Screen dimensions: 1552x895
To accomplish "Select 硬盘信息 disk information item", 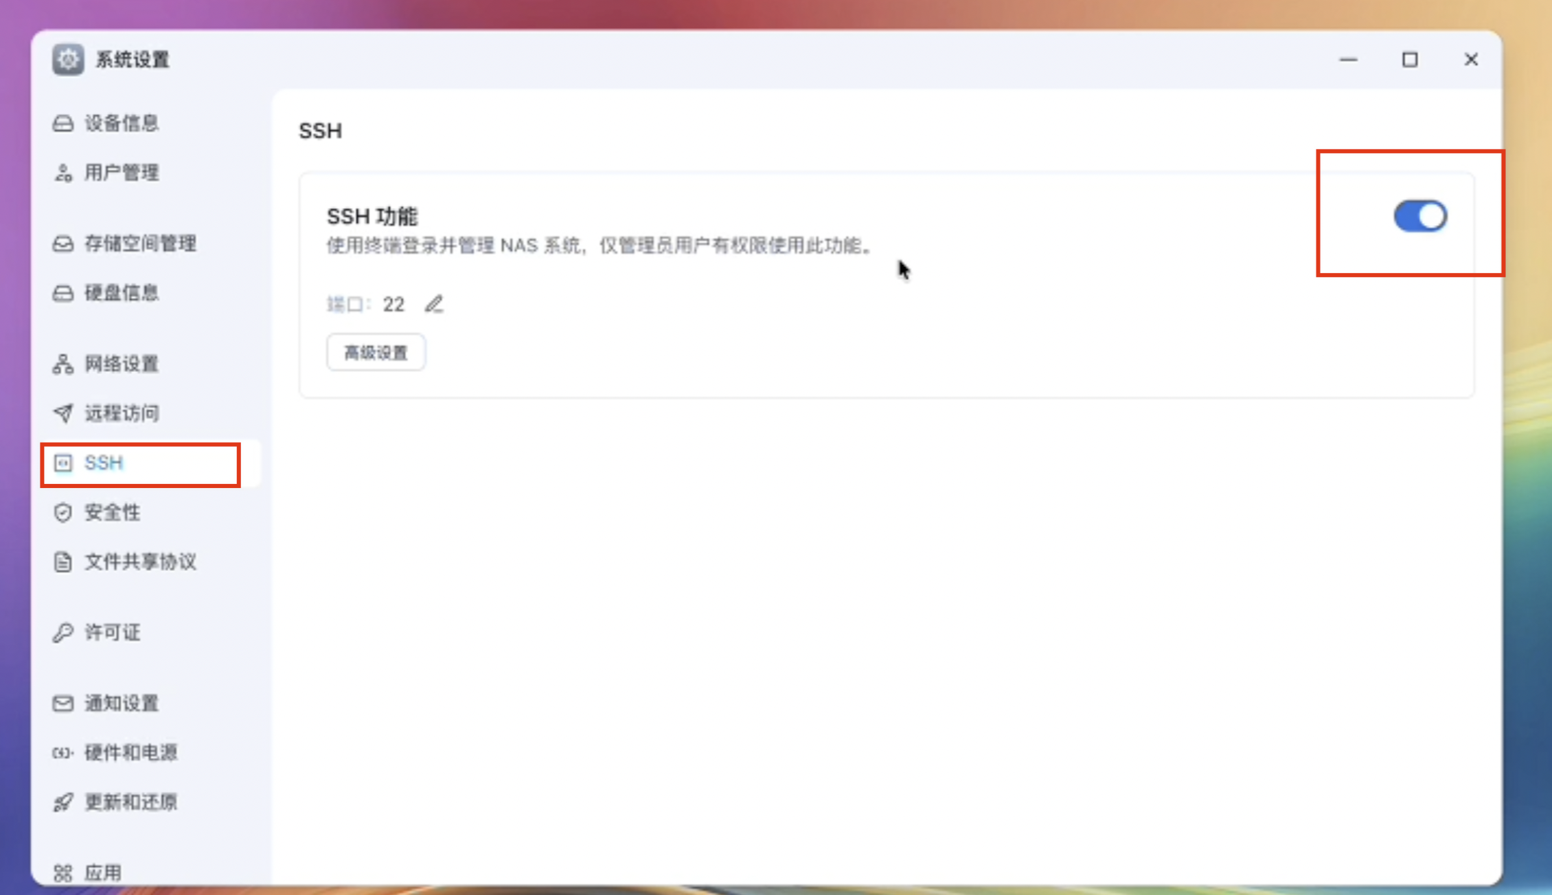I will click(x=122, y=293).
